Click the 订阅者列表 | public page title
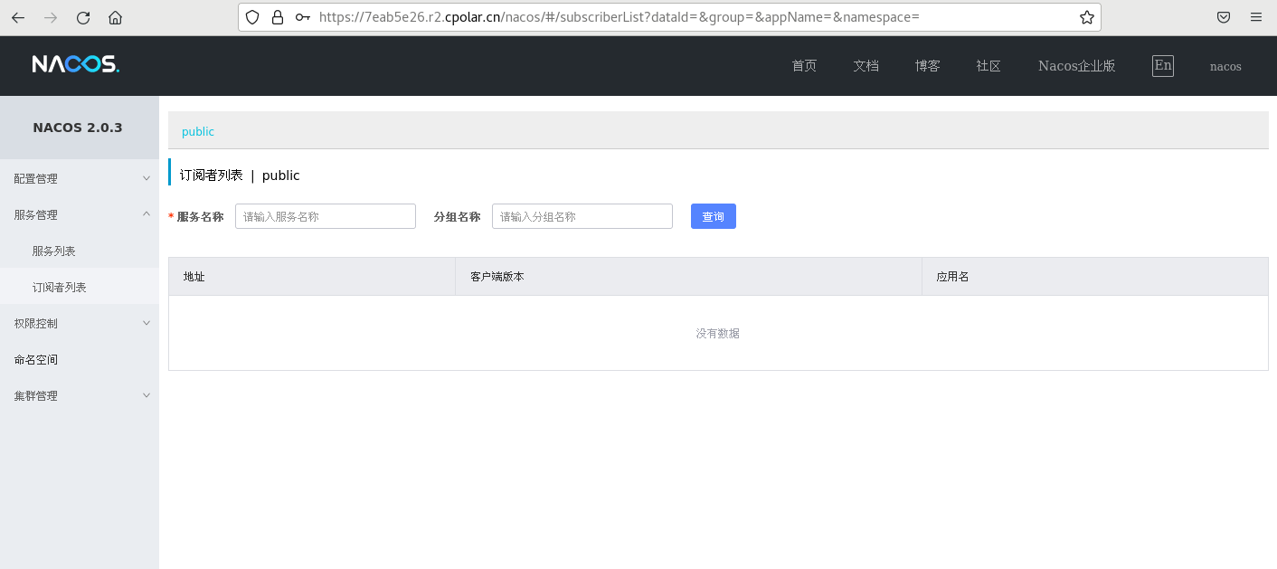The width and height of the screenshot is (1277, 569). (x=240, y=175)
